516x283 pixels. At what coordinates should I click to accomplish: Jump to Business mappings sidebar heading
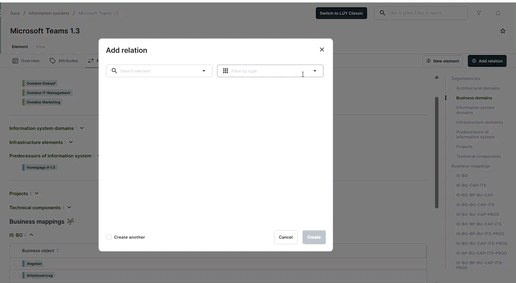[471, 166]
